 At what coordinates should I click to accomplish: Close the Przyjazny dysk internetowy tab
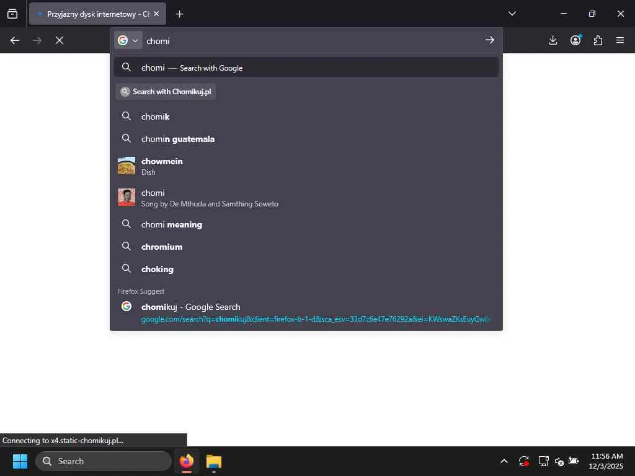[156, 14]
